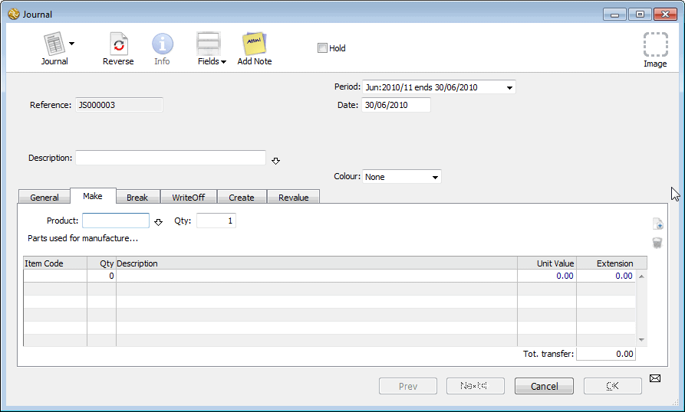Image resolution: width=685 pixels, height=412 pixels.
Task: Click the delete line trash icon
Action: [x=657, y=243]
